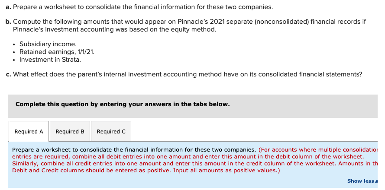Switch to the Required A tab
This screenshot has width=385, height=190.
[29, 131]
